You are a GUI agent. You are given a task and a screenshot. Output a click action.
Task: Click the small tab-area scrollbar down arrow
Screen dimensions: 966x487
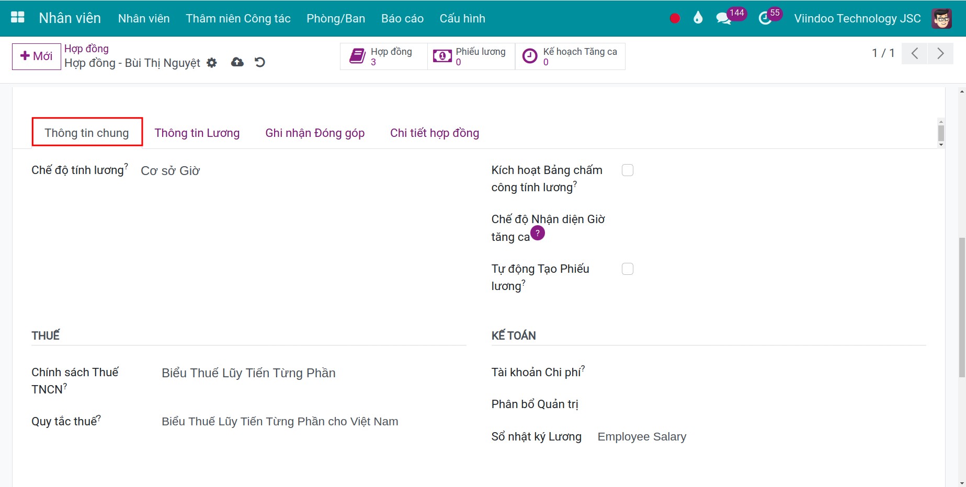click(941, 145)
